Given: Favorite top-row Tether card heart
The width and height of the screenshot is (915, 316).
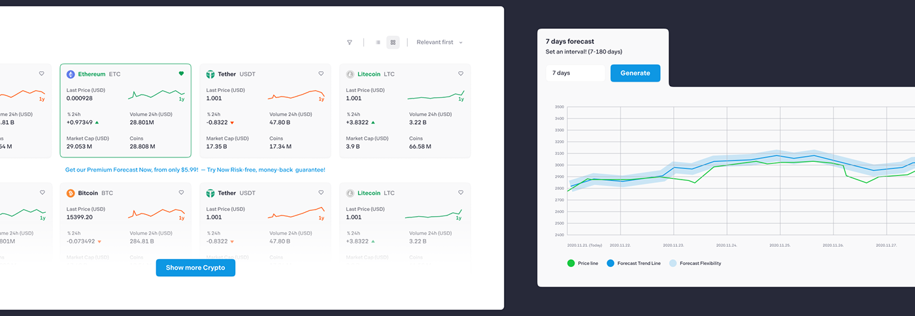Looking at the screenshot, I should pos(321,74).
